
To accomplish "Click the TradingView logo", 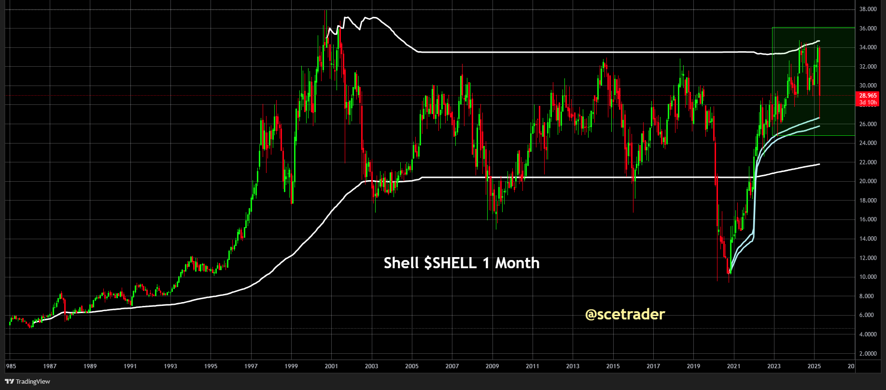I will click(28, 381).
